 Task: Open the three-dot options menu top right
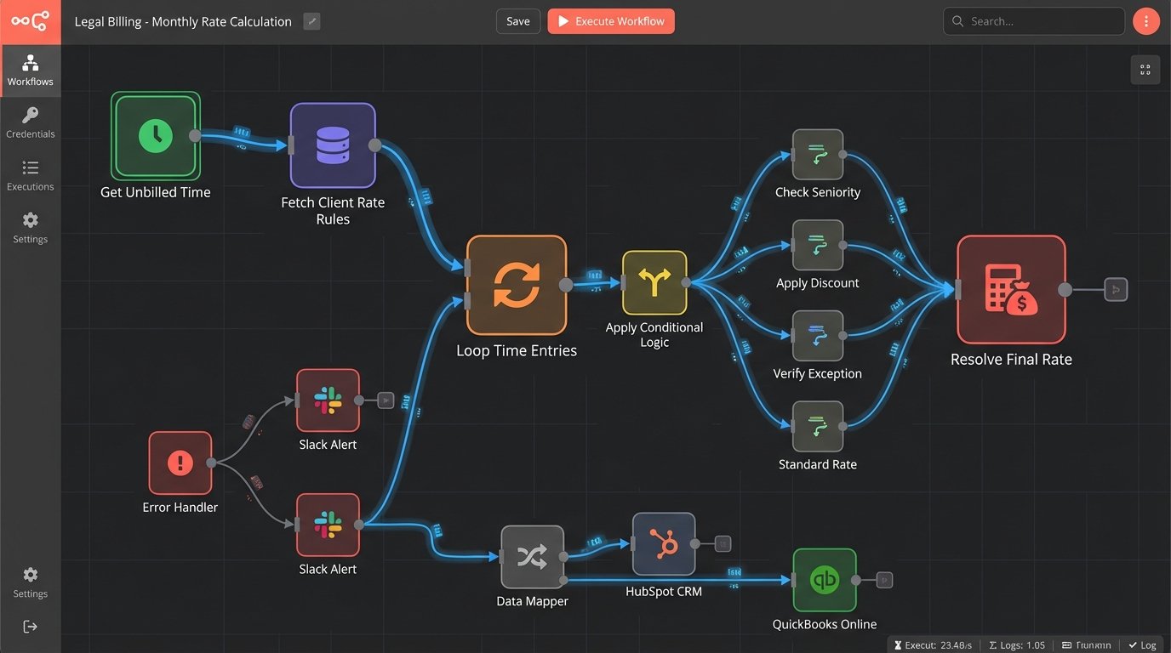[1146, 20]
